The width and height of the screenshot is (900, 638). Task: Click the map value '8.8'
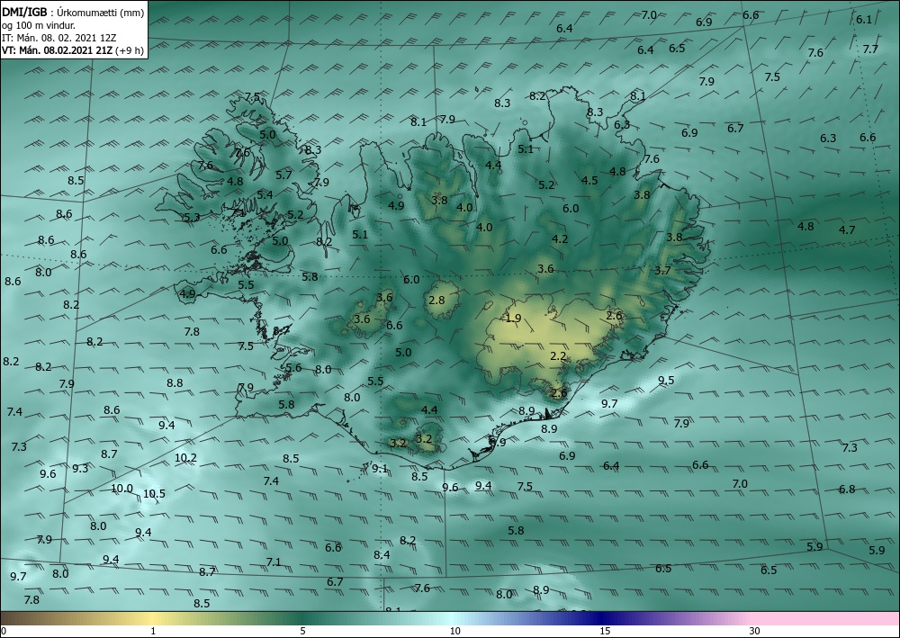(175, 383)
